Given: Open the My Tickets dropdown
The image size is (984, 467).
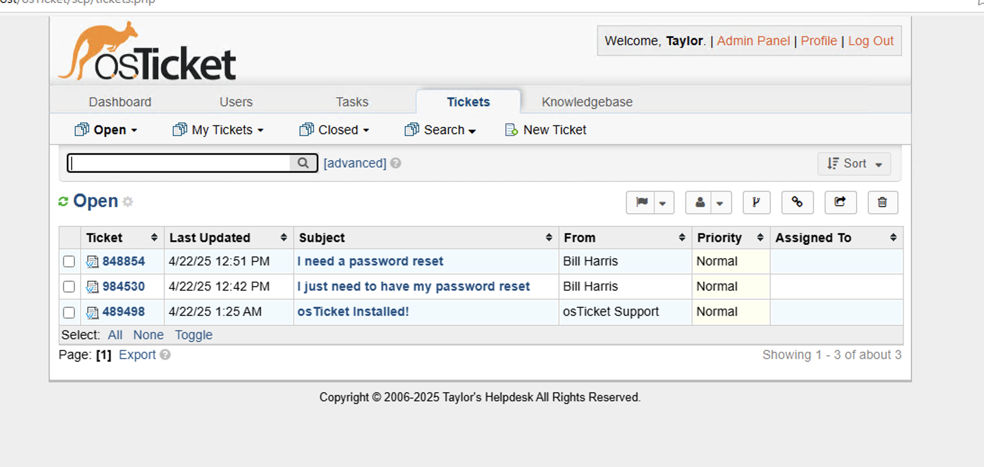Looking at the screenshot, I should tap(218, 130).
